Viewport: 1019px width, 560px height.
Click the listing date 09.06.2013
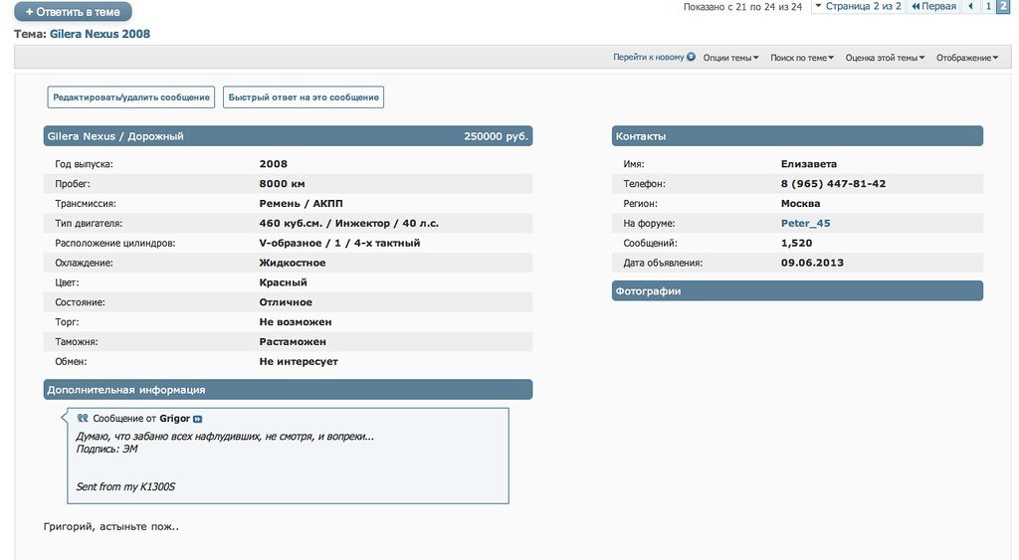click(812, 263)
